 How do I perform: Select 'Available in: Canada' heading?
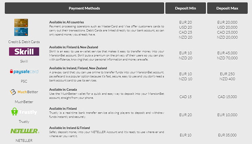point(63,89)
